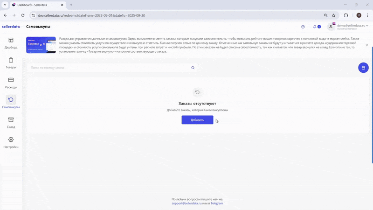The height and width of the screenshot is (210, 373).
Task: Click the help question mark icon
Action: point(303,27)
